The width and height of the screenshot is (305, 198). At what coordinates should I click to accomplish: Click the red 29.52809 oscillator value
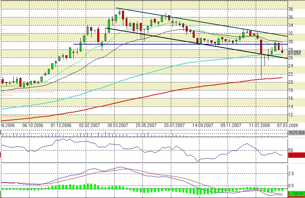tap(296, 155)
